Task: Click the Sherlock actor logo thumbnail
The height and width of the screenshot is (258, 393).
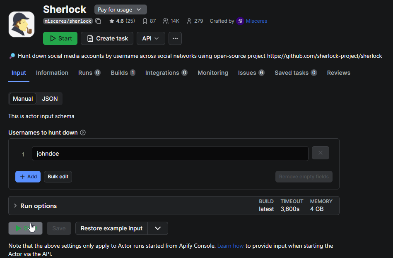Action: (x=22, y=24)
